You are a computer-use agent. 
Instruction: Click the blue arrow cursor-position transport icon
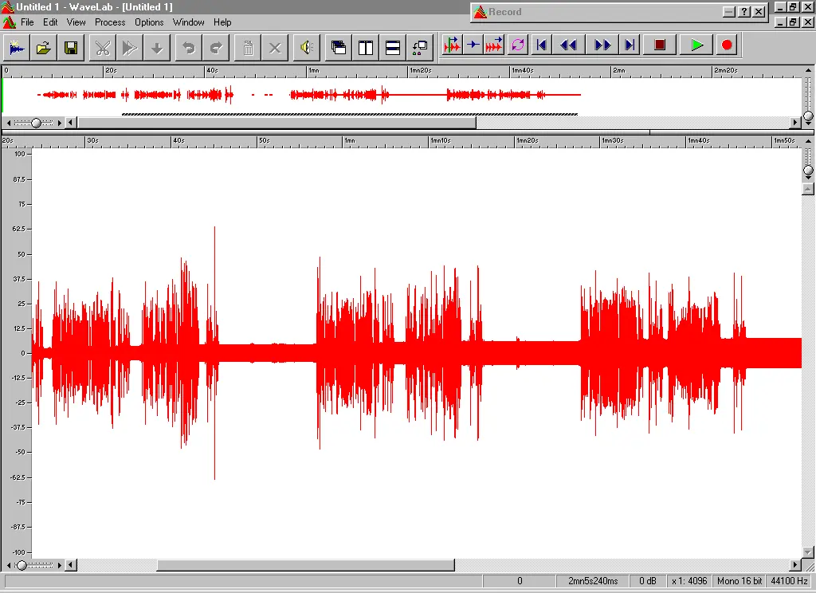[473, 45]
